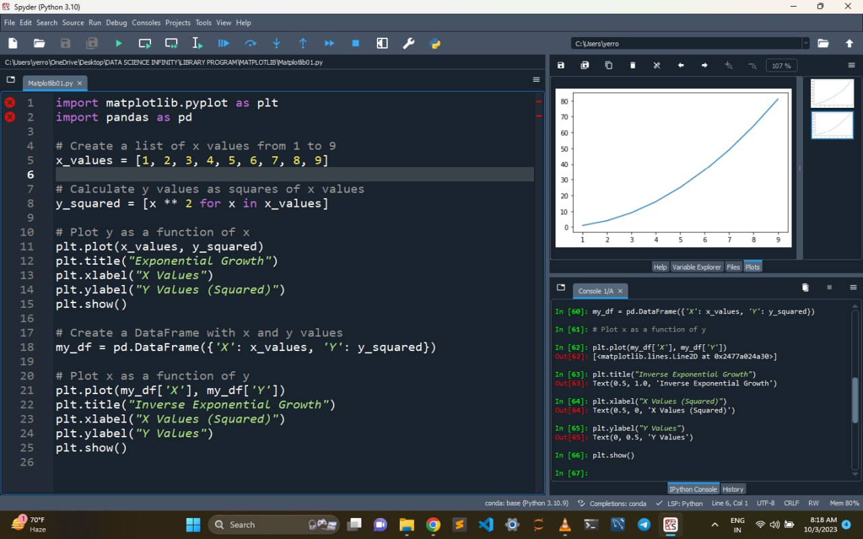Screen dimensions: 863x539
Task: Switch to the Variable Explorer tab
Action: pyautogui.click(x=696, y=267)
